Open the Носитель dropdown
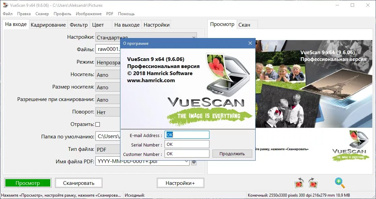 (x=108, y=75)
